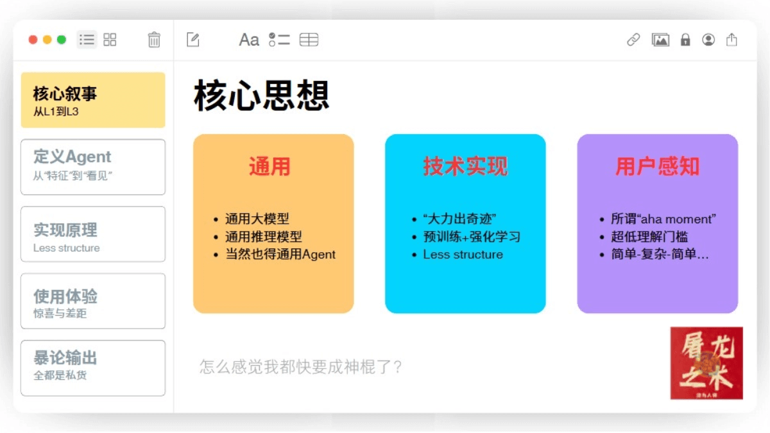Screen dimensions: 770x433
Task: Click the compose/edit note icon
Action: click(x=193, y=39)
